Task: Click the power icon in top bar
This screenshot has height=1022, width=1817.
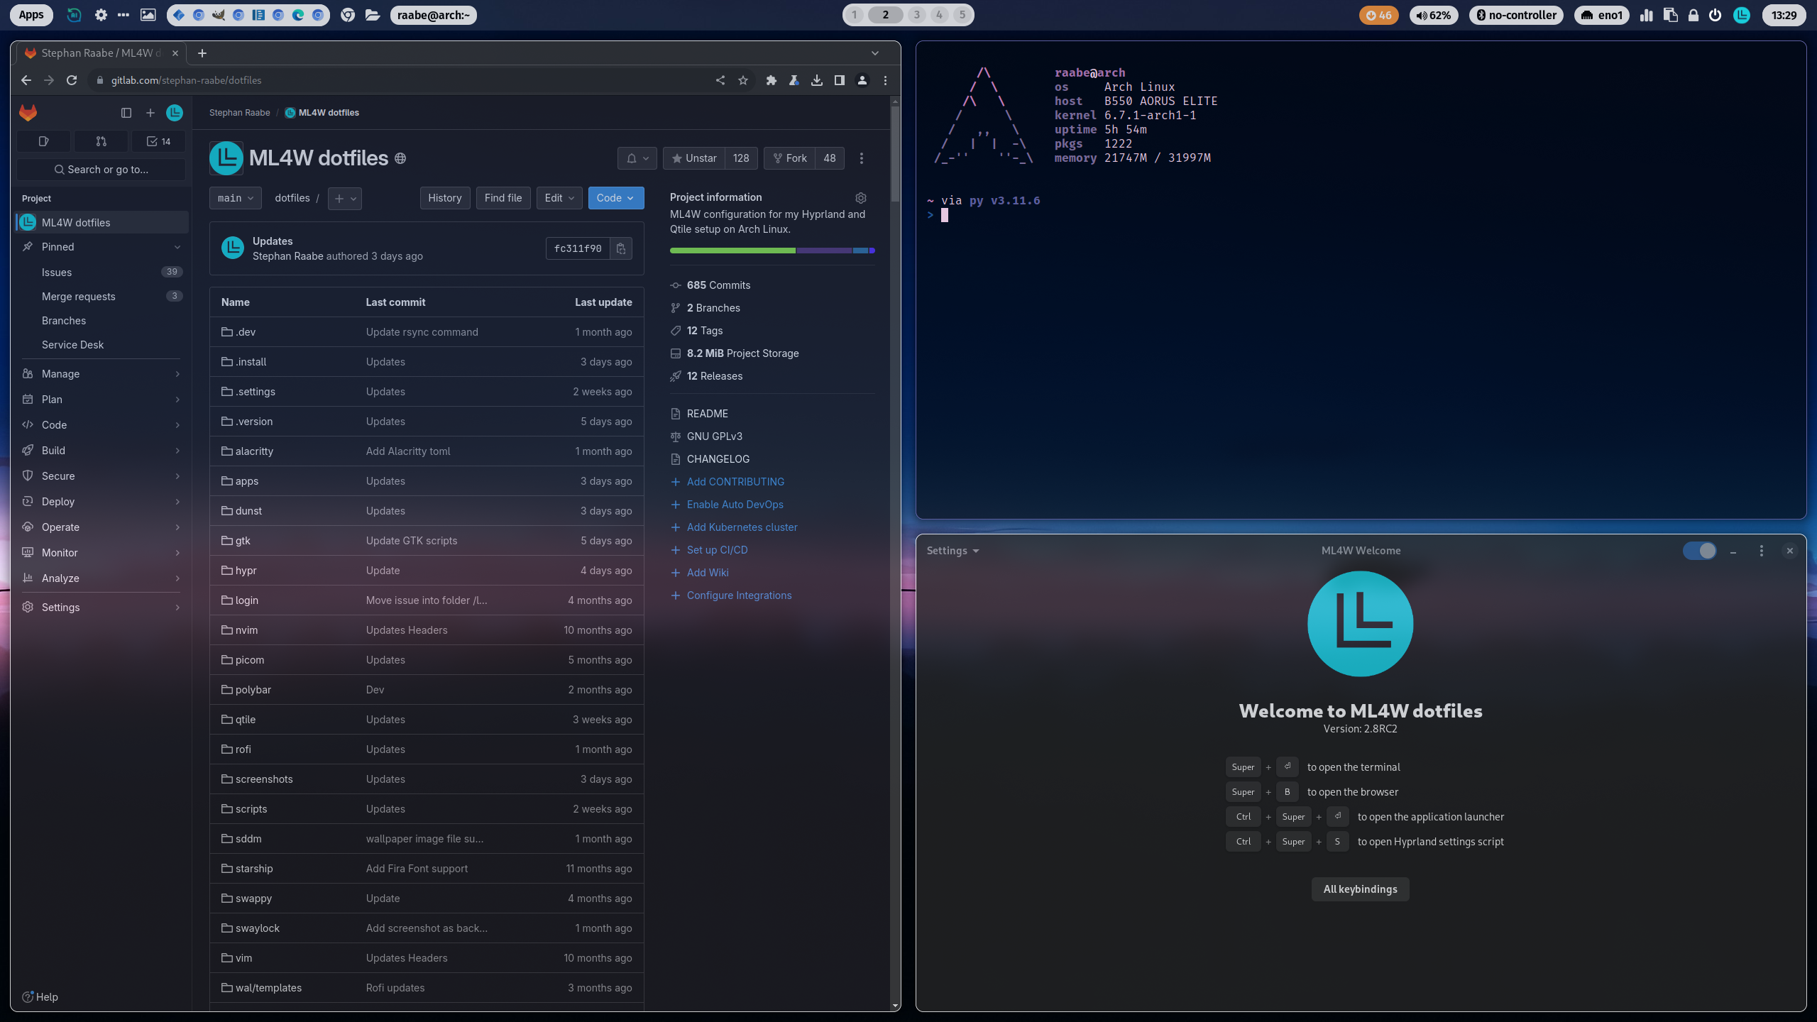Action: tap(1715, 15)
